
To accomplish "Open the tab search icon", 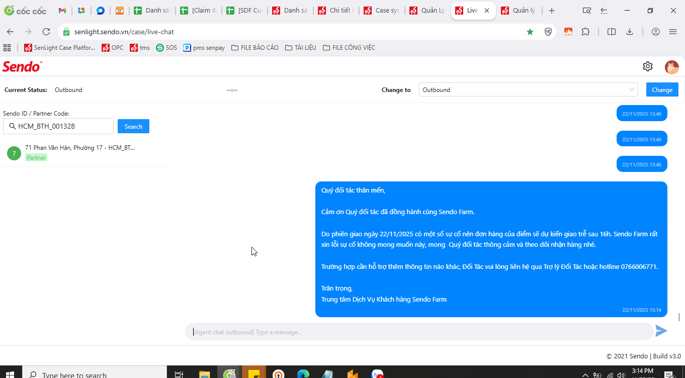I will [x=587, y=11].
